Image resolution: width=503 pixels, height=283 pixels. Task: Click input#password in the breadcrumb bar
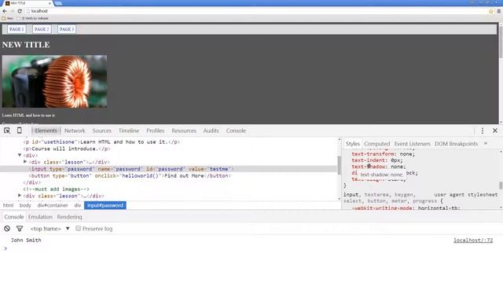pyautogui.click(x=105, y=205)
